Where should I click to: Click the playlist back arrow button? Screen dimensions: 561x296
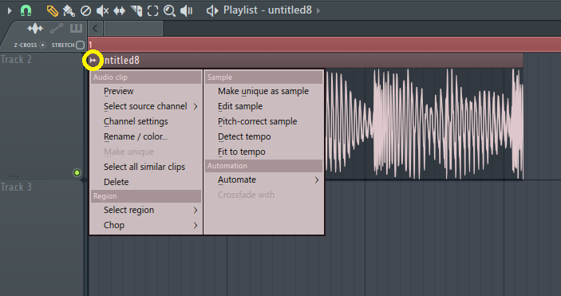click(95, 28)
